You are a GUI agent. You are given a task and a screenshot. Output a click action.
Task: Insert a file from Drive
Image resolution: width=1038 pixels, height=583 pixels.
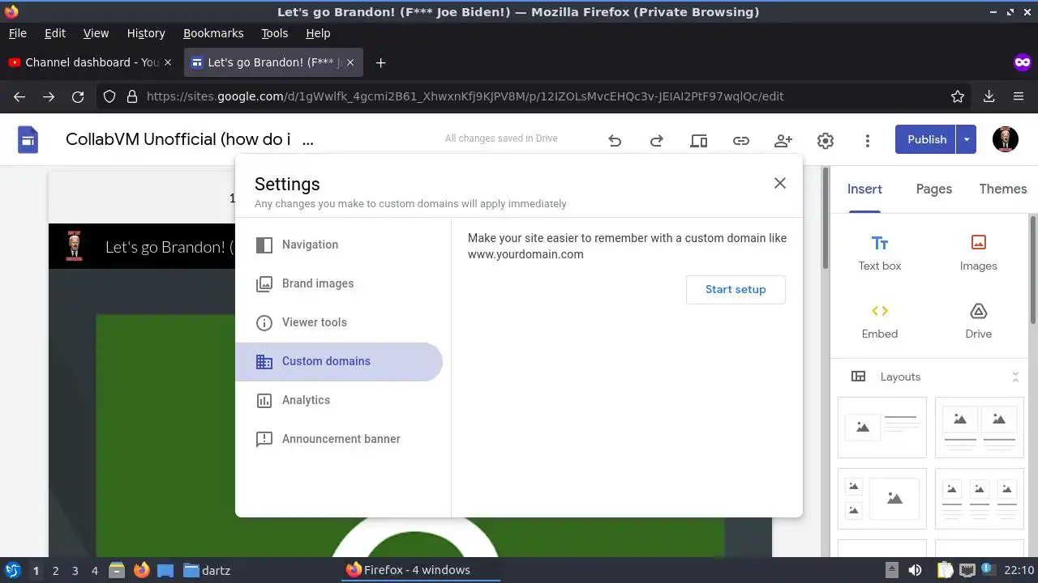[x=979, y=321]
